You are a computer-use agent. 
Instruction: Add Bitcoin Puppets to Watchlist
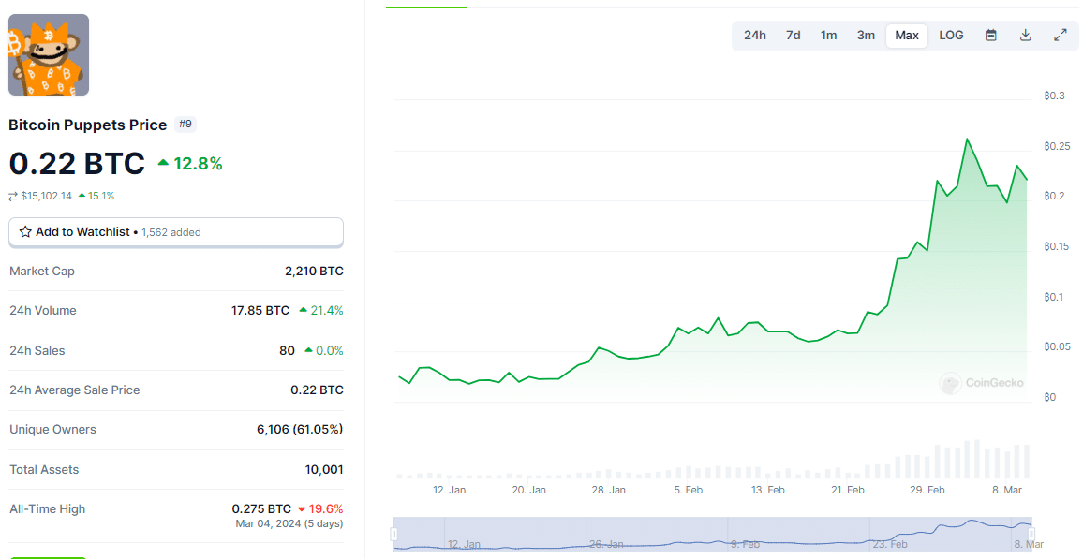176,232
